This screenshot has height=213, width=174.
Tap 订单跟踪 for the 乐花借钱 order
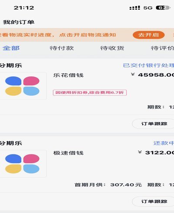coord(154,124)
